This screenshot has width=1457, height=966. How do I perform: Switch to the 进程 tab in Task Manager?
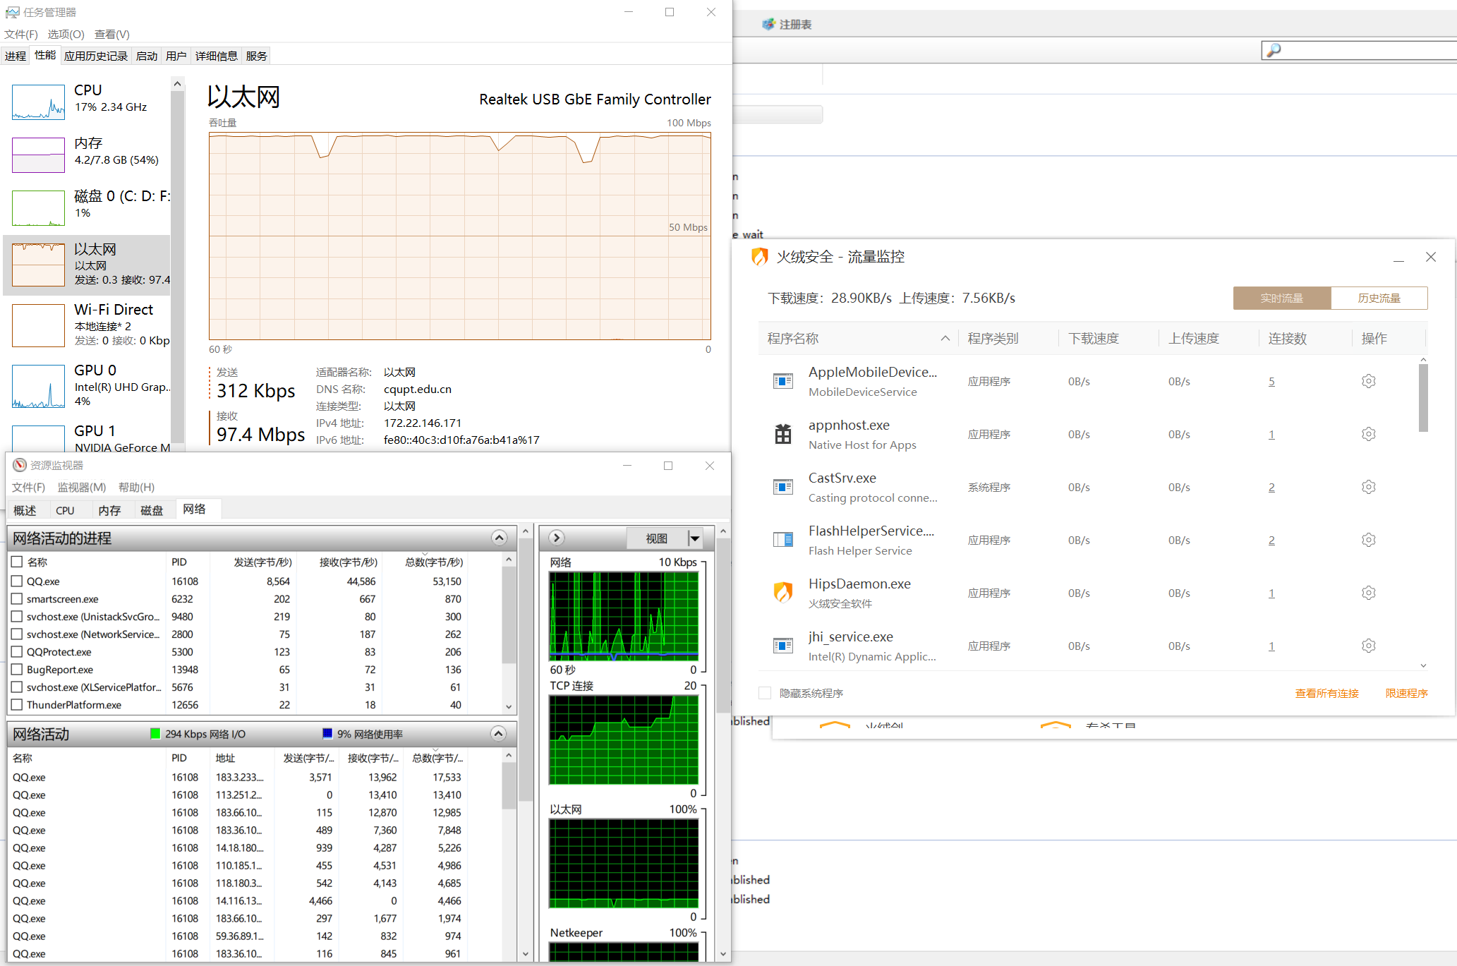point(16,56)
